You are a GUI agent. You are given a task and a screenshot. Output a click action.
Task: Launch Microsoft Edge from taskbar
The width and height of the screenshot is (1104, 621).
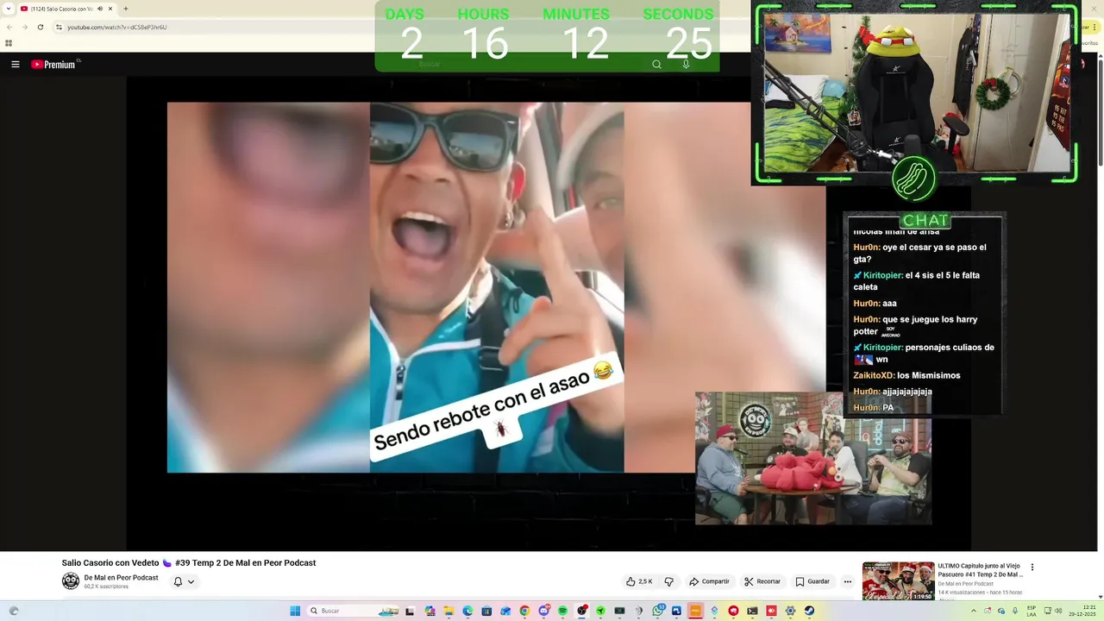[467, 611]
